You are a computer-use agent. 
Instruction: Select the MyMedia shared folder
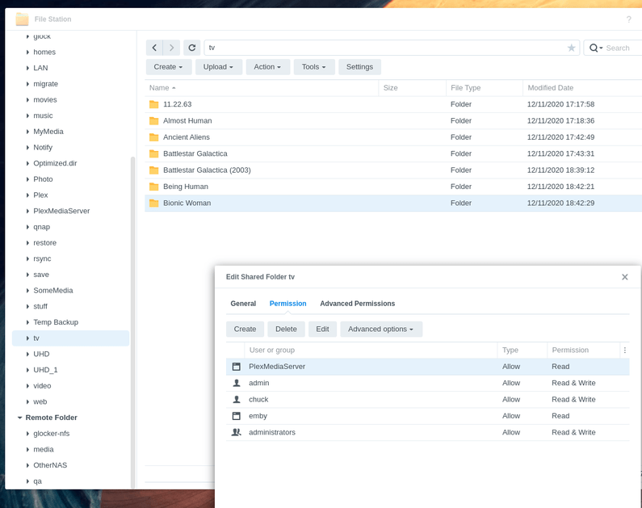[x=48, y=132]
